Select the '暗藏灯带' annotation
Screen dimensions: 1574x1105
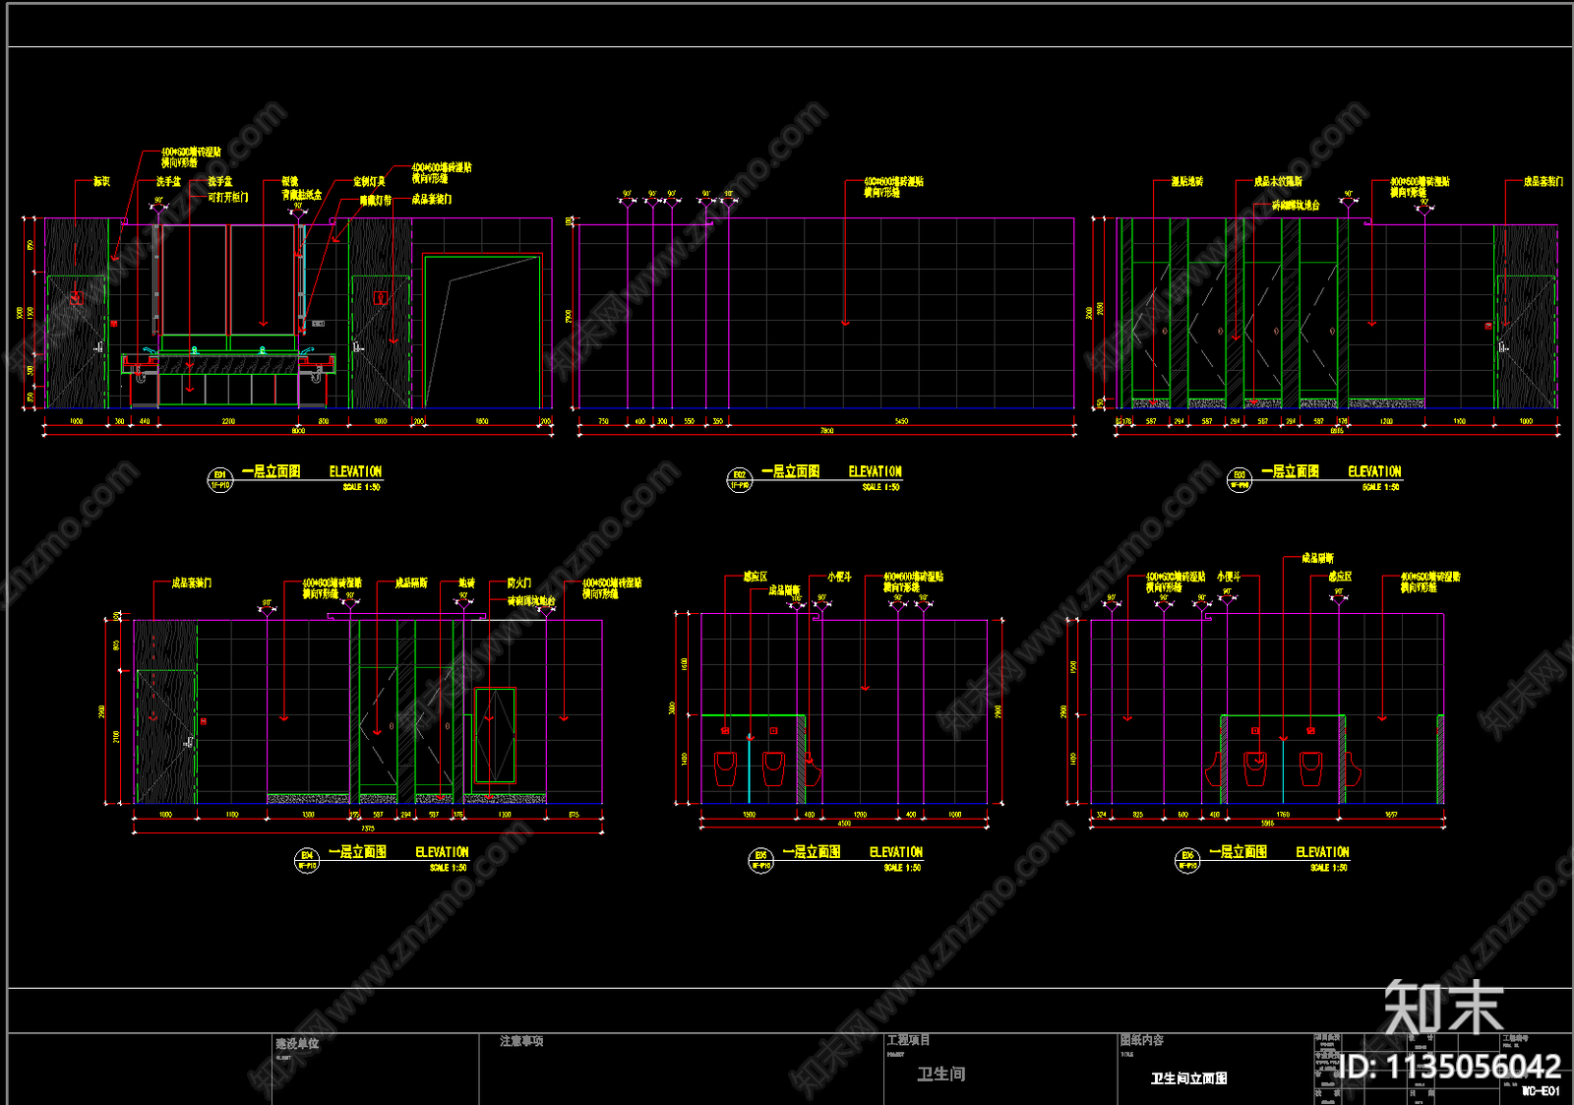coord(376,200)
